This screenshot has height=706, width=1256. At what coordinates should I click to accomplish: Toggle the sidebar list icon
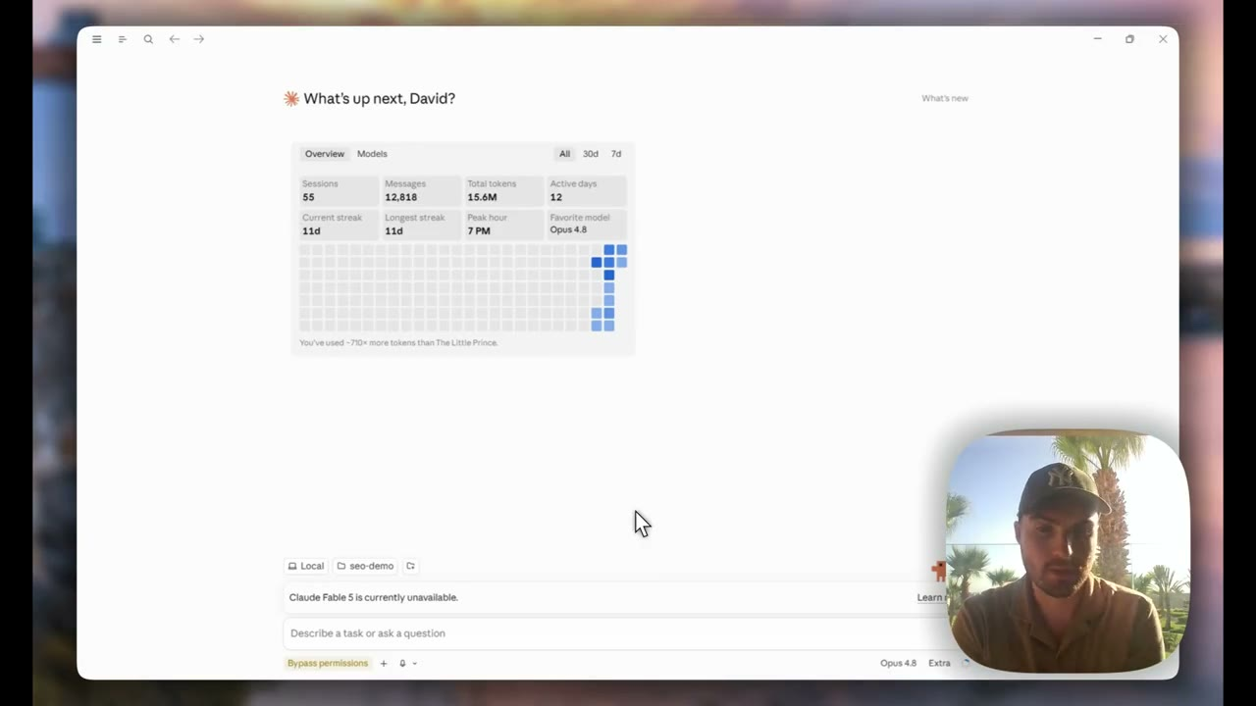point(122,39)
